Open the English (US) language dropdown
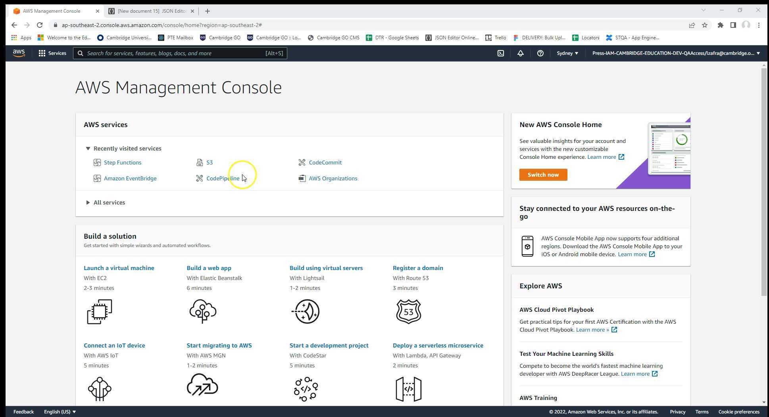769x417 pixels. click(60, 412)
